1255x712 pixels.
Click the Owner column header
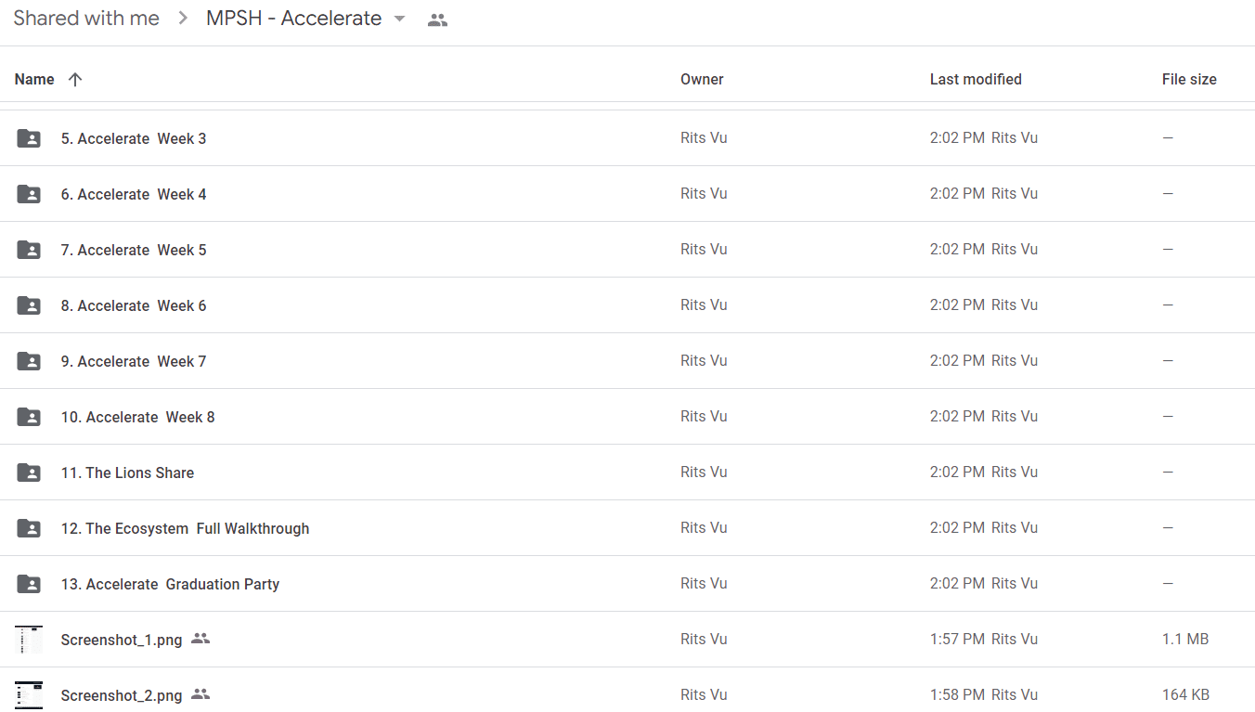click(x=702, y=80)
